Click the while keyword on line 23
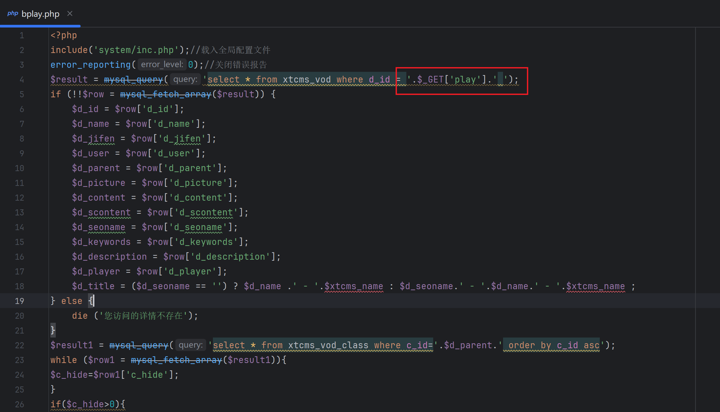This screenshot has width=720, height=412. click(x=64, y=360)
